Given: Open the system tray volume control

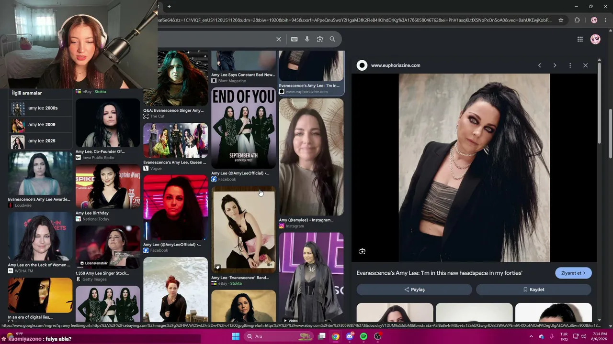Looking at the screenshot, I should click(x=583, y=336).
